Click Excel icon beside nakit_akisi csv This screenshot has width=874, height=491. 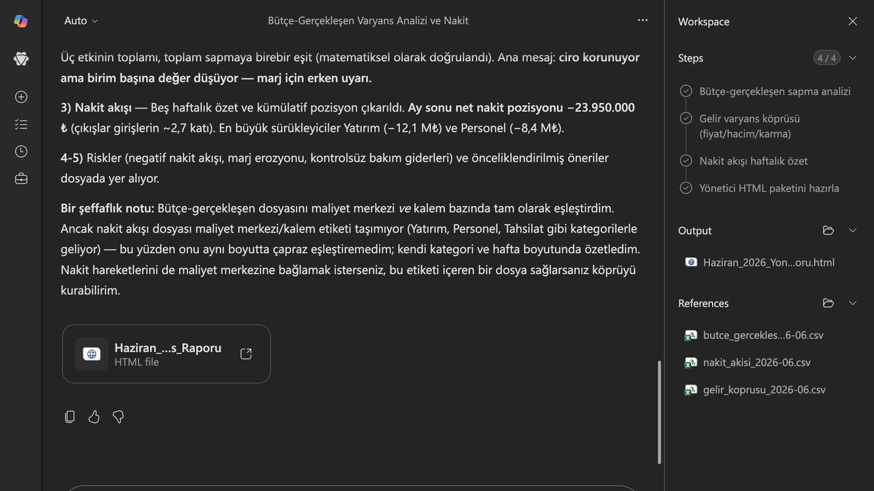(691, 363)
